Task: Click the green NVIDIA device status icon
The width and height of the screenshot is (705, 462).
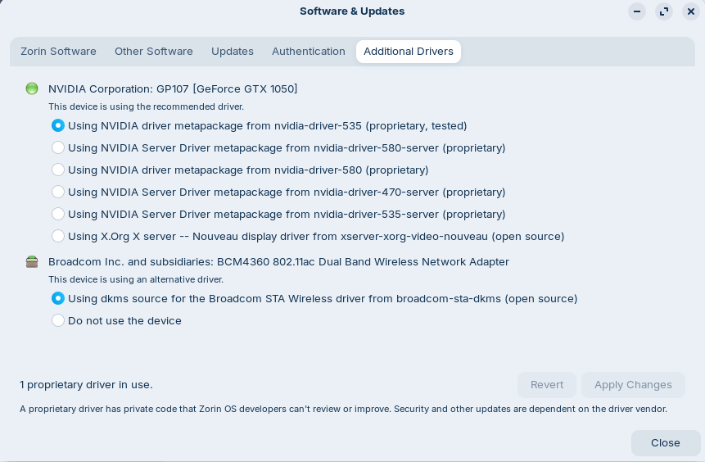Action: 32,88
